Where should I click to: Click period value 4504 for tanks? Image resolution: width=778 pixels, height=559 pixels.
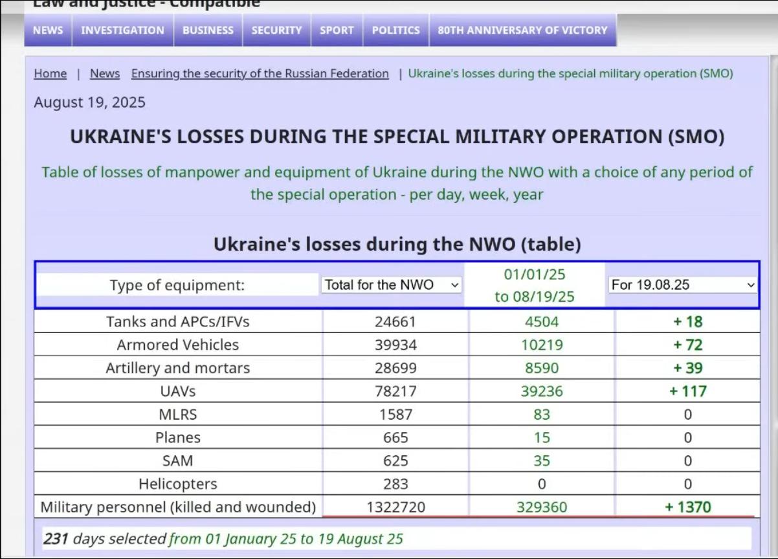542,321
